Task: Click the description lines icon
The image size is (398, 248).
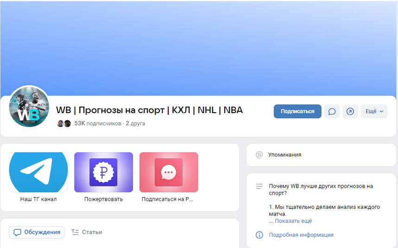Action: (x=259, y=186)
